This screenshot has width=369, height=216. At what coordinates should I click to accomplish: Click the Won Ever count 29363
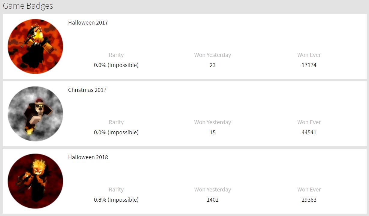coord(309,200)
